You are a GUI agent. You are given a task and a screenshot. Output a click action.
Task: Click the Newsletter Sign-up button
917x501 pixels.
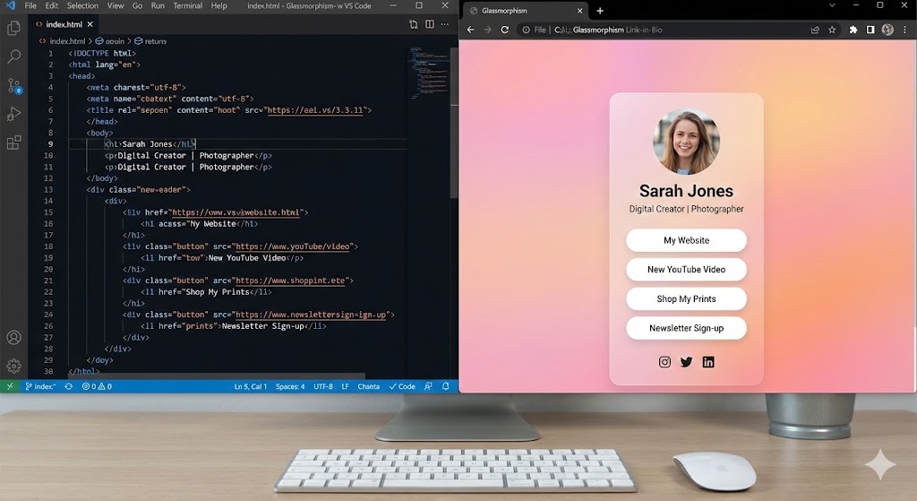pyautogui.click(x=687, y=328)
